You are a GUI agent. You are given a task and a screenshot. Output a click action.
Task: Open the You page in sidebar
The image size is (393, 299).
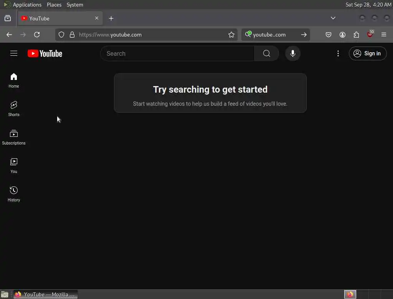click(14, 166)
